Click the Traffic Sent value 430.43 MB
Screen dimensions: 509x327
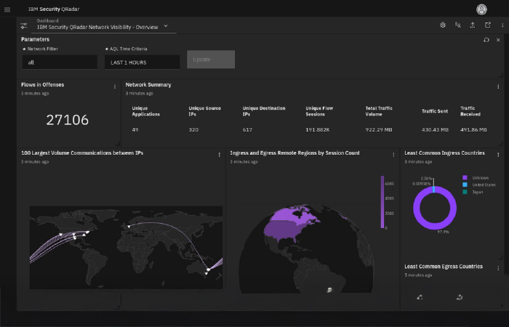point(435,130)
